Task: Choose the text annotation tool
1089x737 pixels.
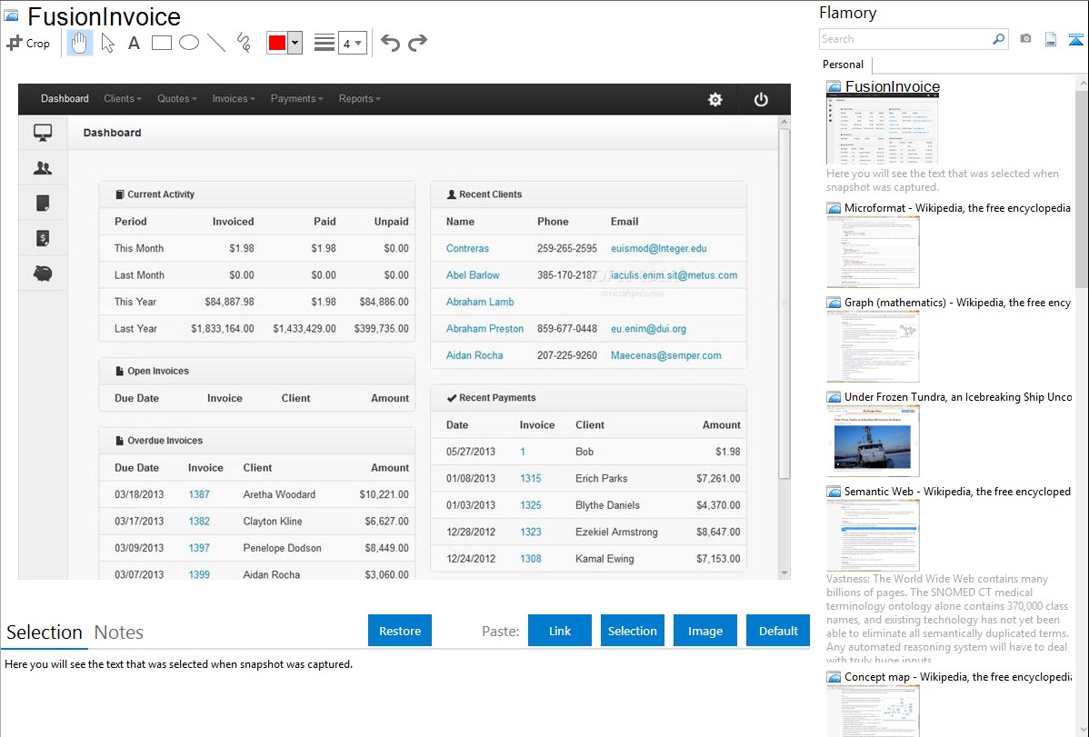Action: pos(134,43)
